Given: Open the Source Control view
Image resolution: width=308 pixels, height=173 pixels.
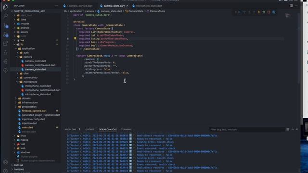Looking at the screenshot, I should coord(5,25).
